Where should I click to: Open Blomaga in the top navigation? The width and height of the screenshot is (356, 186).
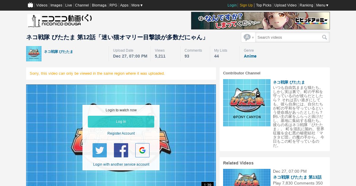(99, 5)
